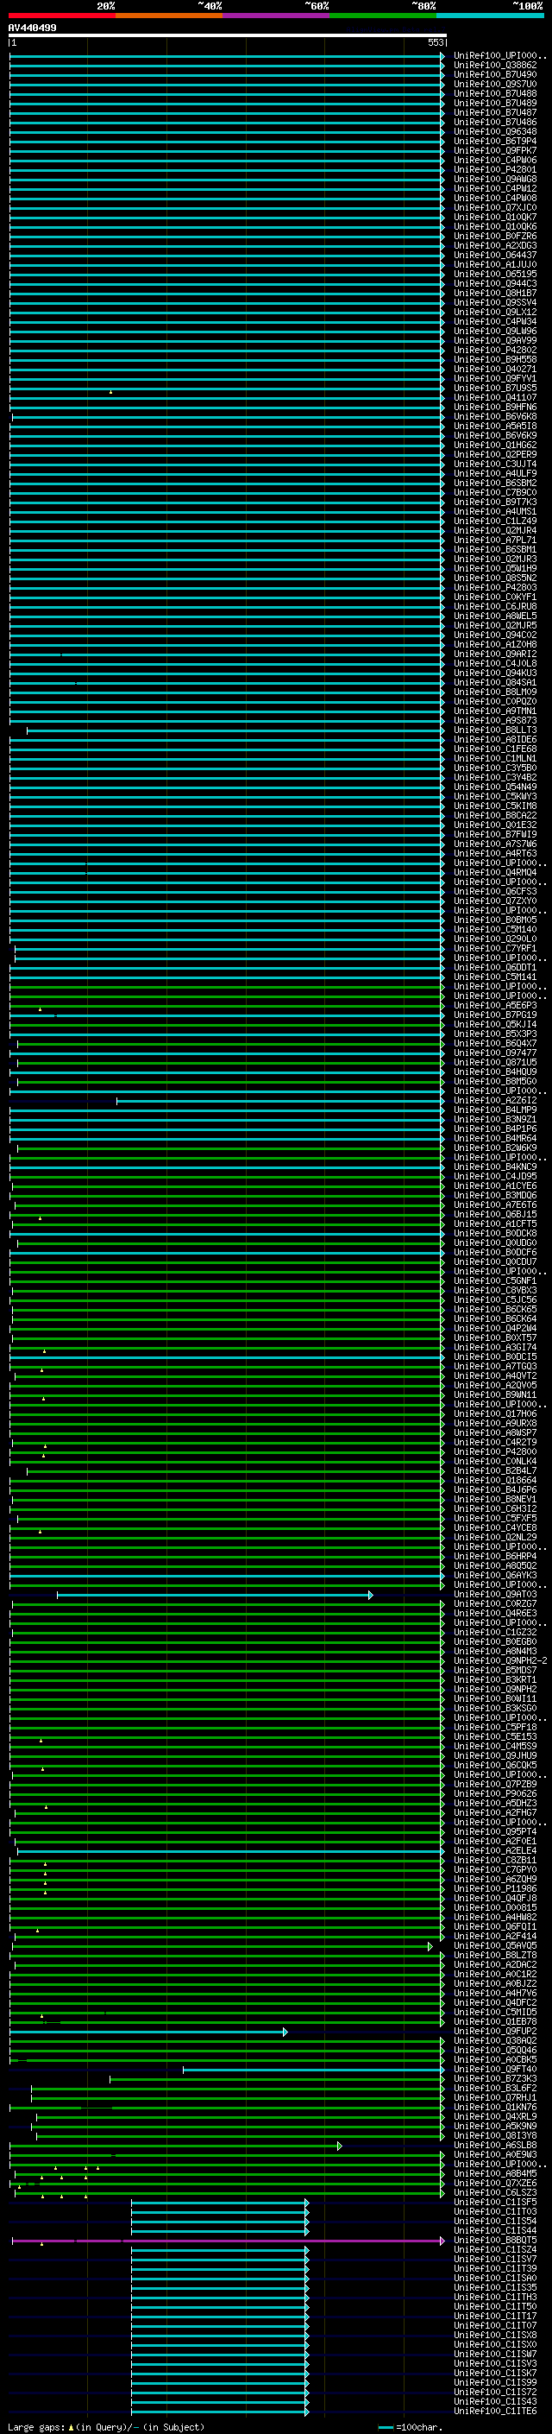The height and width of the screenshot is (2434, 552).
Task: Select hit label UniRef100_Q1HG62
Action: click(x=494, y=444)
